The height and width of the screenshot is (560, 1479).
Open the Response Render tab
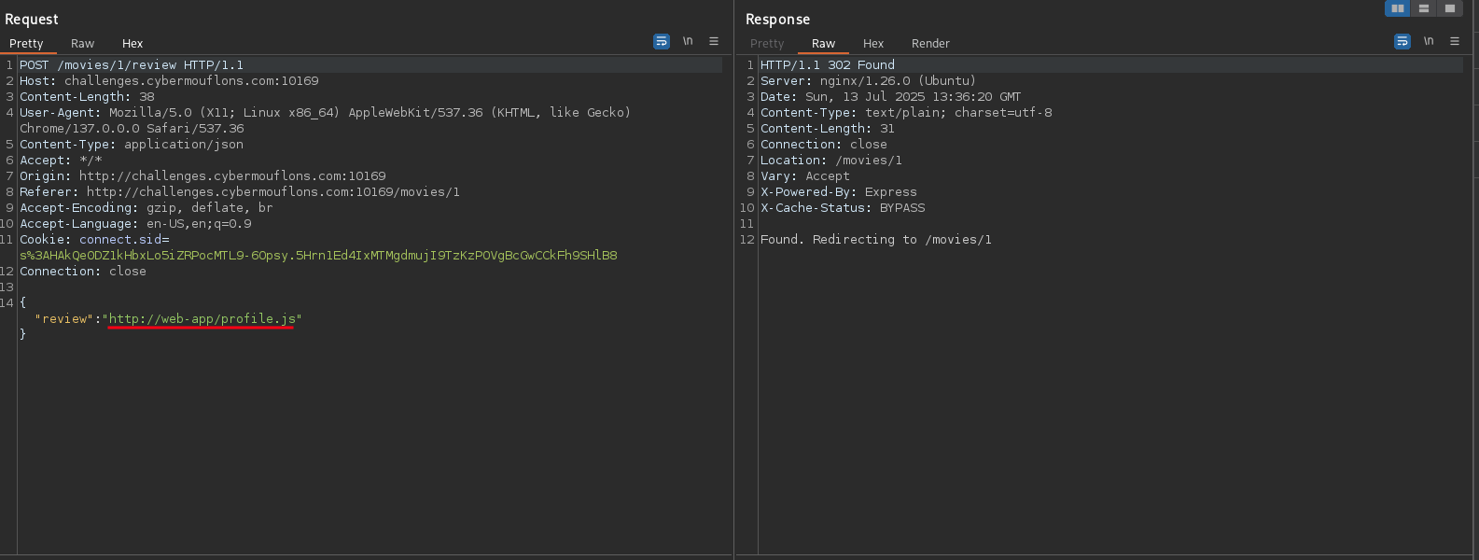929,44
